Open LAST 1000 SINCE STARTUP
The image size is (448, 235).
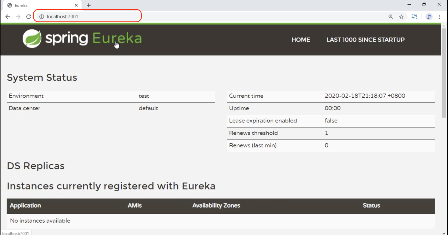(365, 40)
